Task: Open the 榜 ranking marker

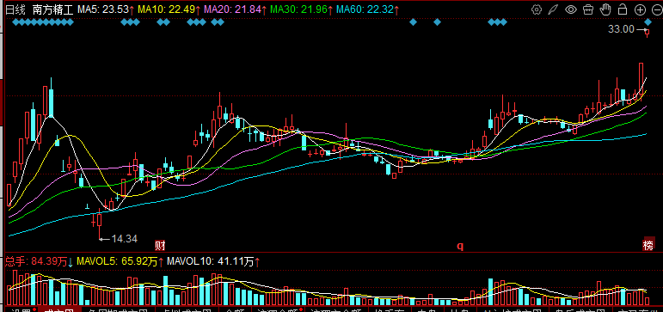Action: pyautogui.click(x=648, y=245)
